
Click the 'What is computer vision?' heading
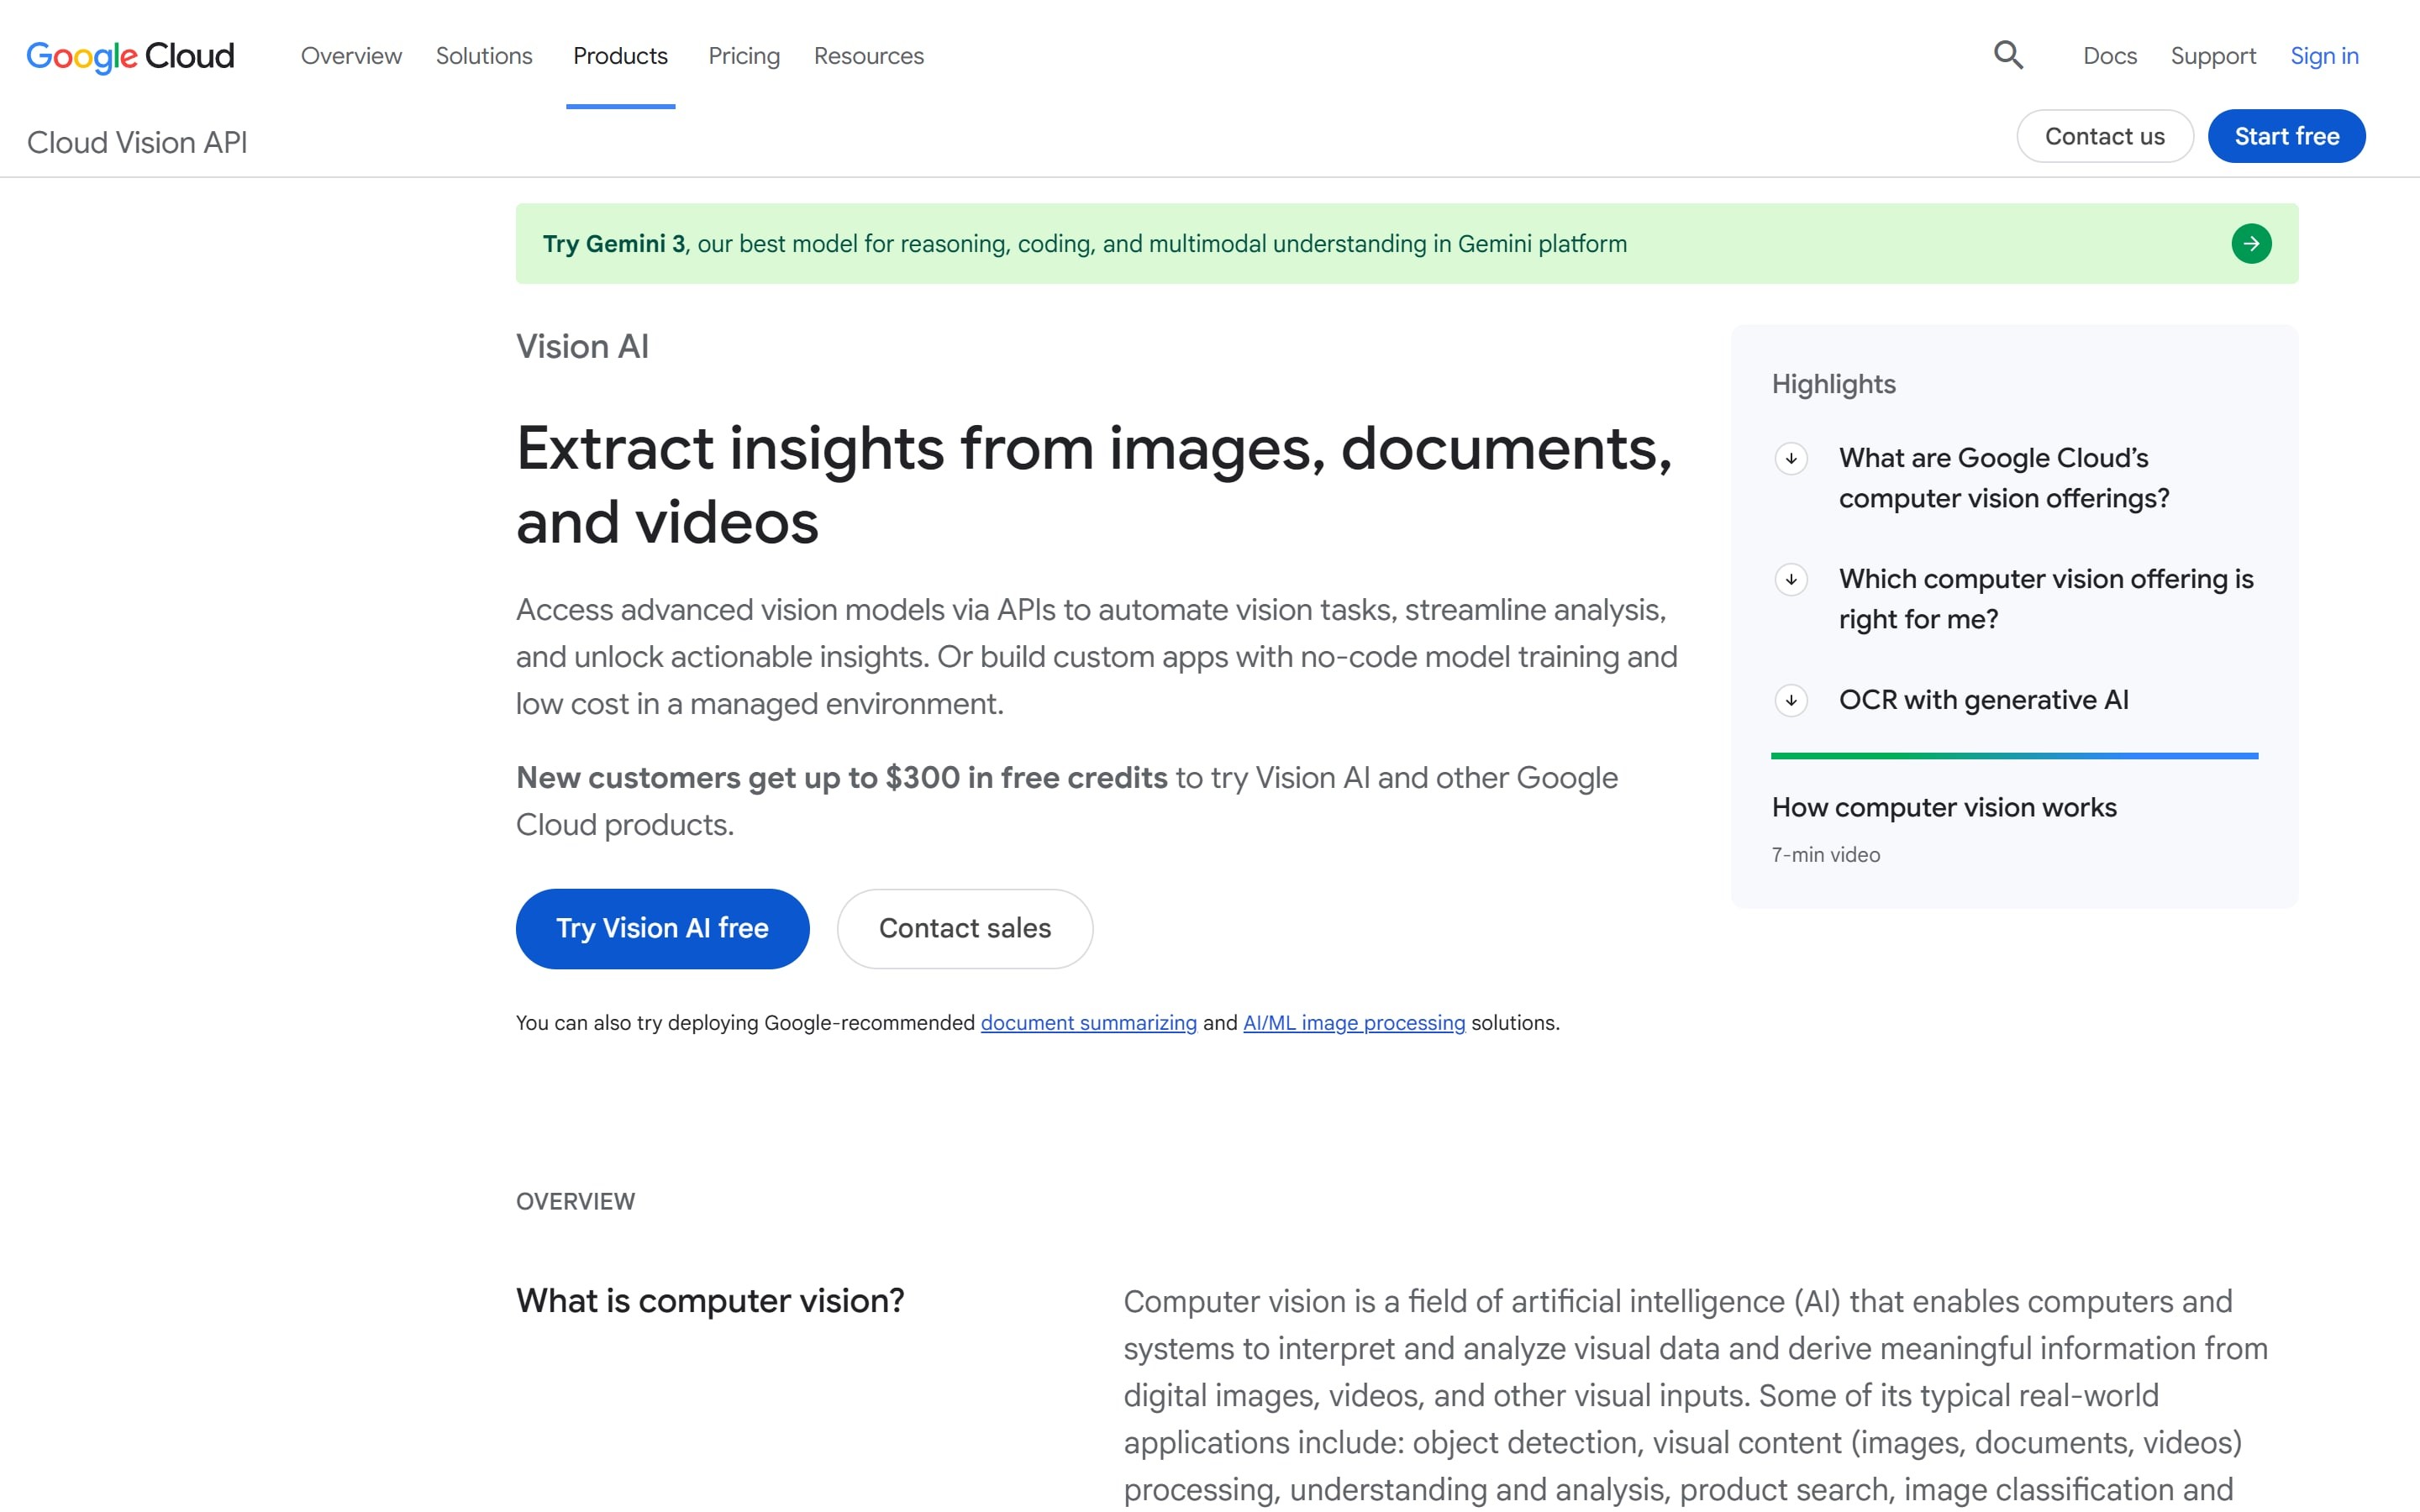click(710, 1300)
